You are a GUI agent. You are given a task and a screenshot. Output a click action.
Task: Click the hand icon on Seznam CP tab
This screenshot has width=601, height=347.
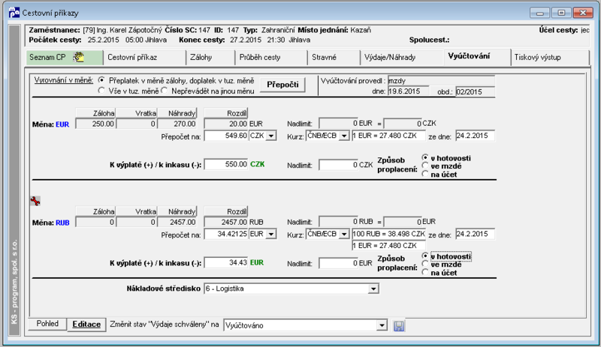(79, 58)
